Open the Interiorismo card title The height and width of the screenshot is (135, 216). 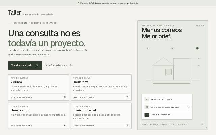tap(81, 82)
